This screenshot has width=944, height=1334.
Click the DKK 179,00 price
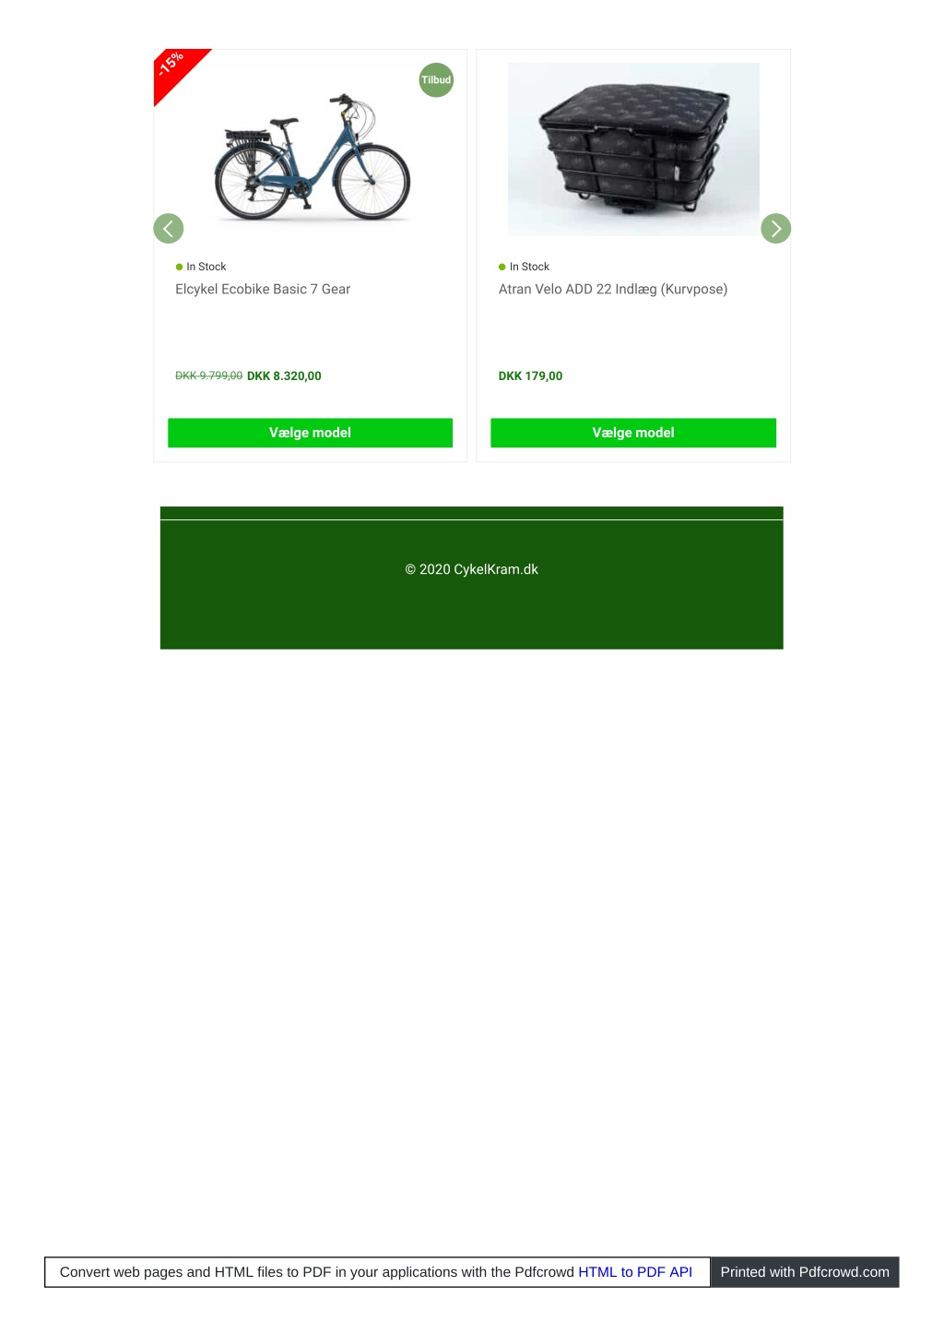(530, 375)
